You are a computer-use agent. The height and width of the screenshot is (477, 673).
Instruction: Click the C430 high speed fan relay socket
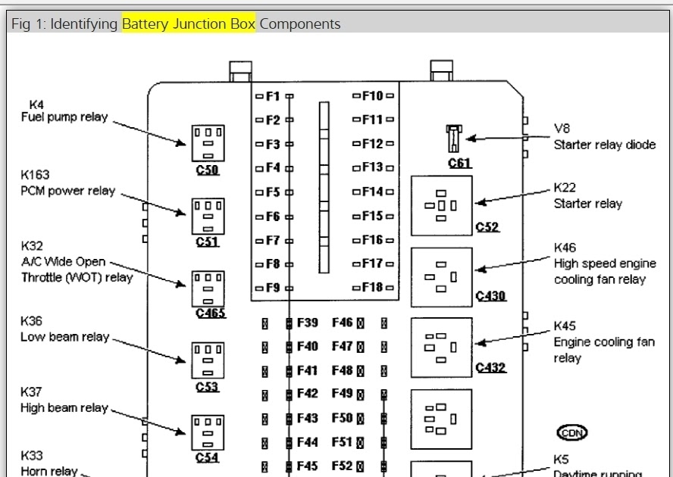(x=442, y=277)
